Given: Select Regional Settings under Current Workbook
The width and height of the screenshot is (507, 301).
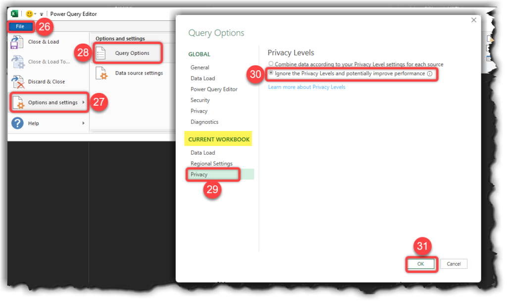Looking at the screenshot, I should pyautogui.click(x=211, y=164).
